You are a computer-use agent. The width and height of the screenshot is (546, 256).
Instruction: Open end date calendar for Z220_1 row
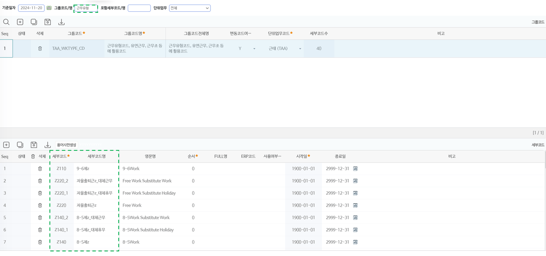tap(355, 193)
